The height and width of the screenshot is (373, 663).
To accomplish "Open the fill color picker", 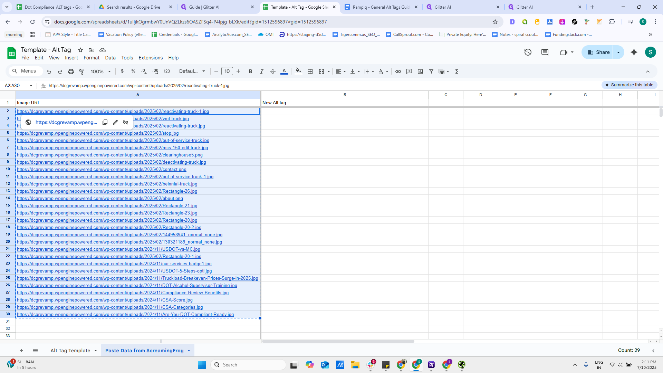I will [x=298, y=71].
